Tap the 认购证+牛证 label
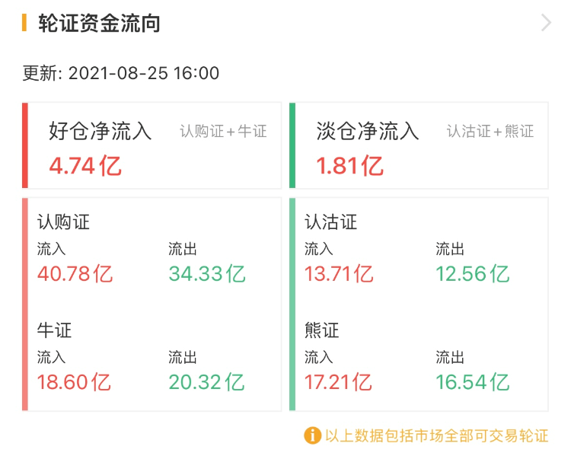Screen dimensions: 571x475 (x=223, y=131)
